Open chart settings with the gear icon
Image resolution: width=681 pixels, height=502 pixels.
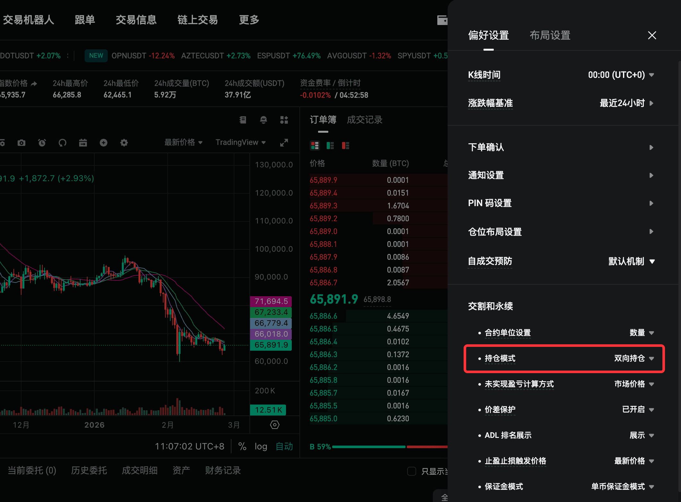124,143
